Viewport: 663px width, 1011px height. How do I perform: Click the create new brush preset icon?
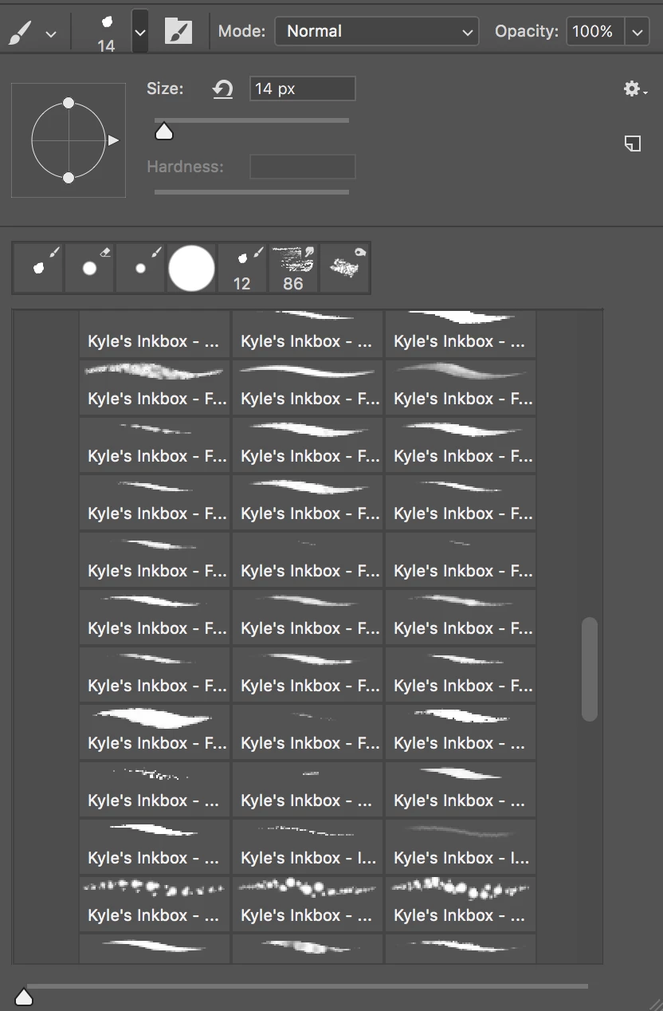[633, 144]
